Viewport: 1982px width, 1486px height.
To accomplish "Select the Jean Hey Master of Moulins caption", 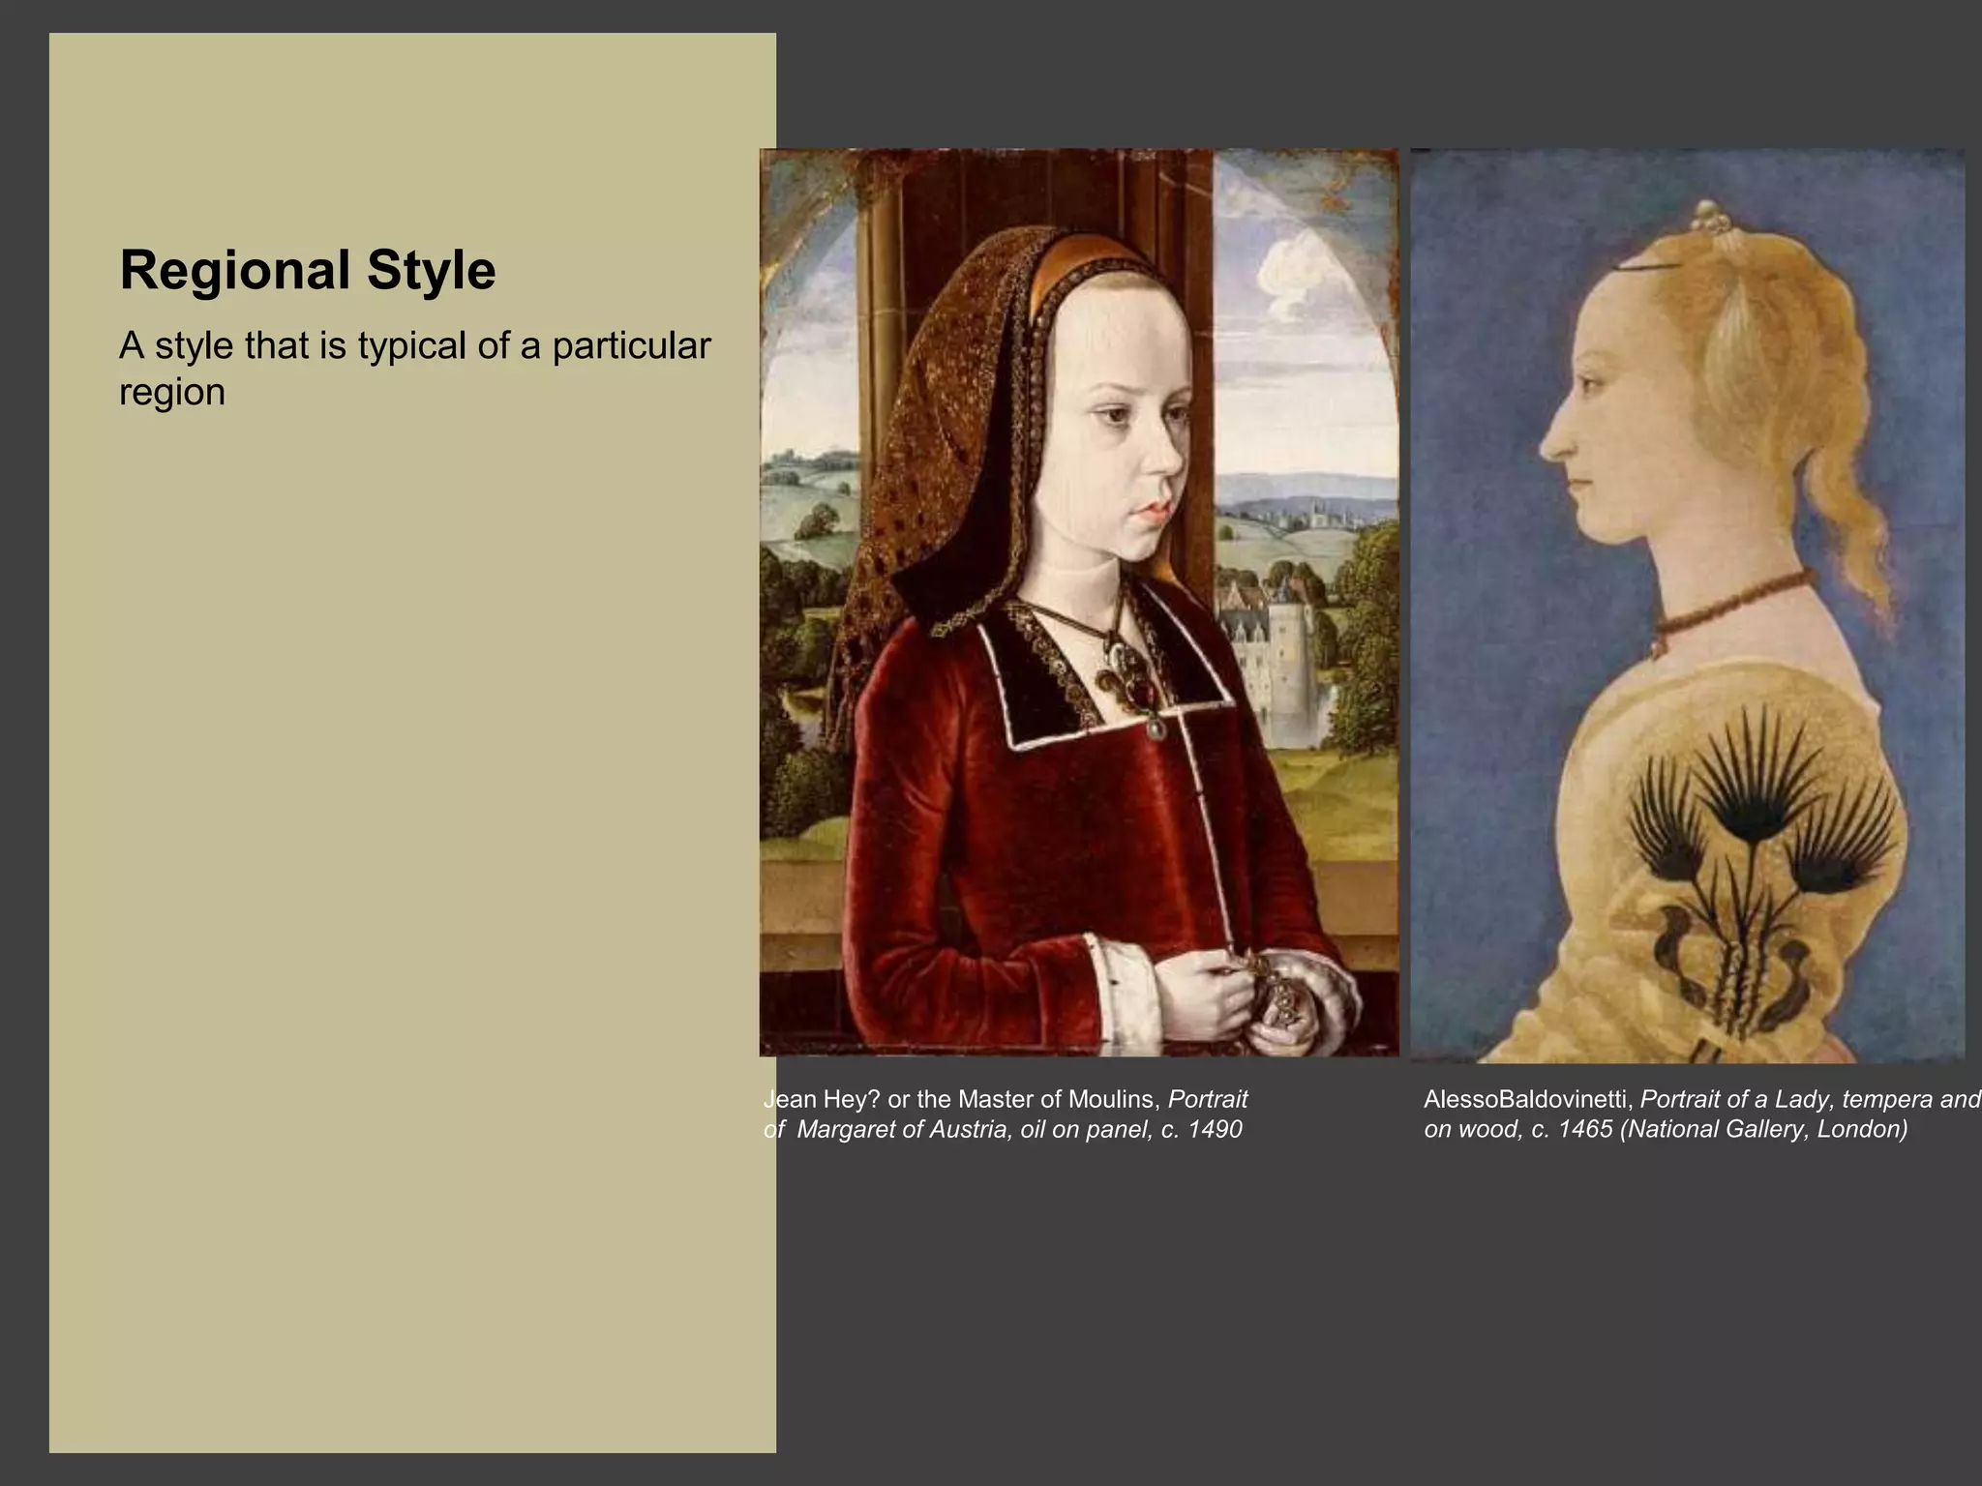I will [x=1006, y=1114].
